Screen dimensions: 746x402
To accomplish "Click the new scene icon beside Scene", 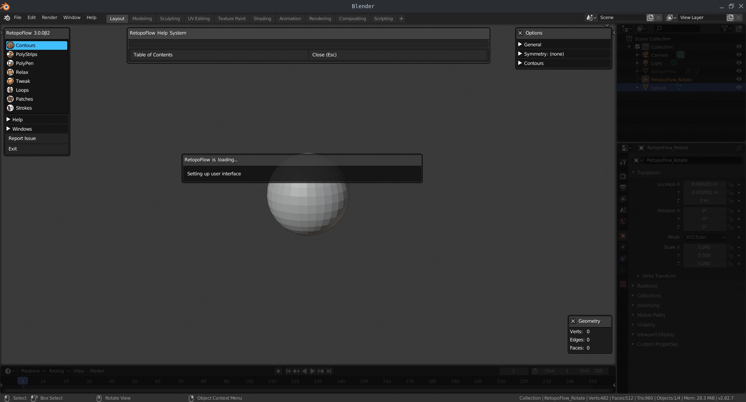I will (650, 17).
